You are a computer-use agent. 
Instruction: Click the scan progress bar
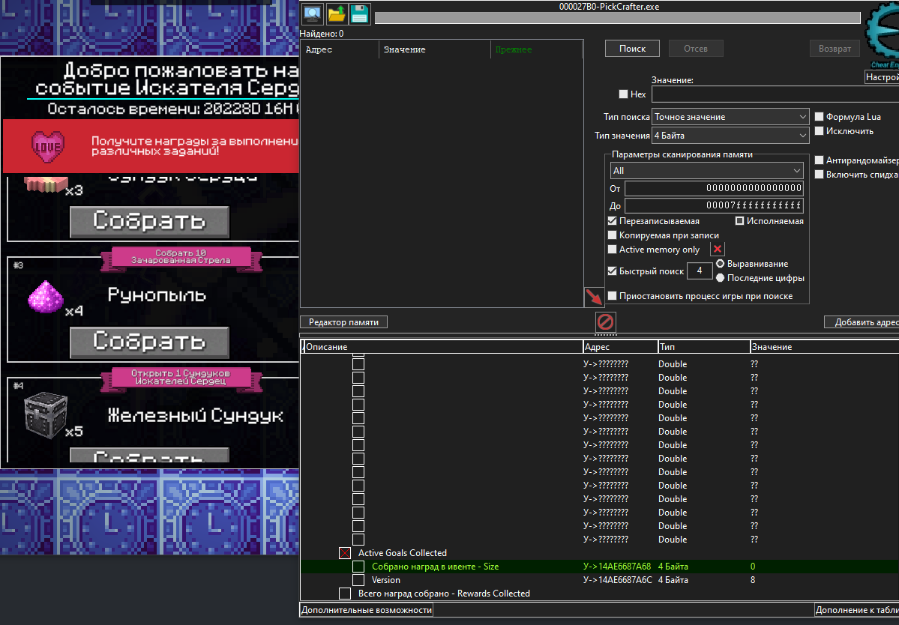[618, 18]
